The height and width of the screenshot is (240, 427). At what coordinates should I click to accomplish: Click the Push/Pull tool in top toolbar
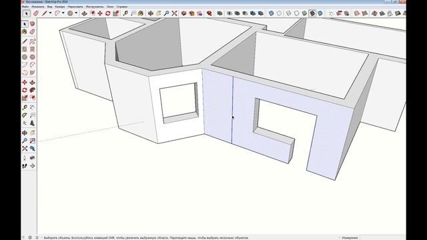[85, 13]
